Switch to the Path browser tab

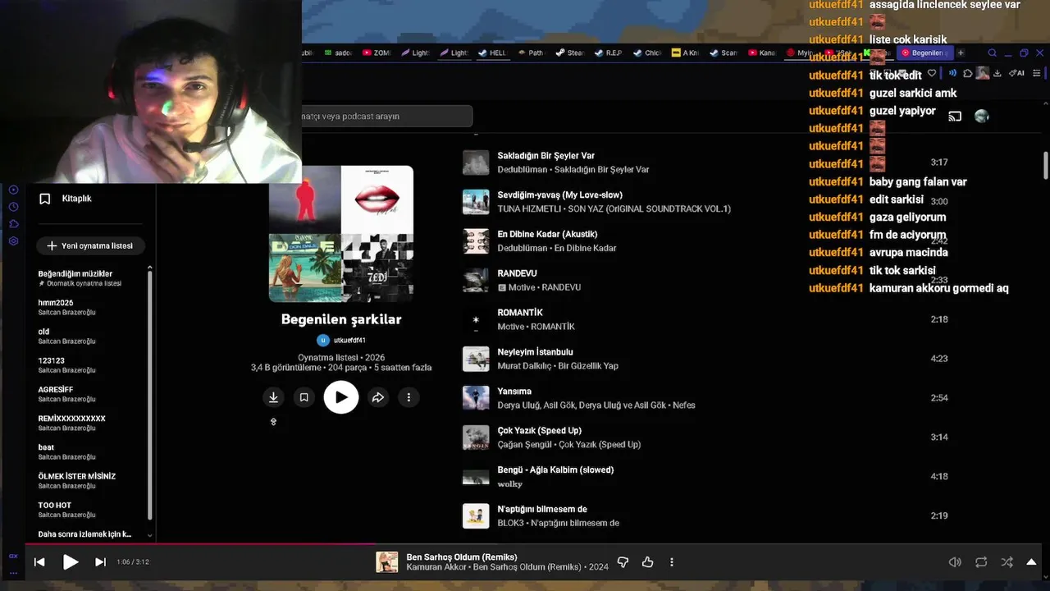[531, 53]
